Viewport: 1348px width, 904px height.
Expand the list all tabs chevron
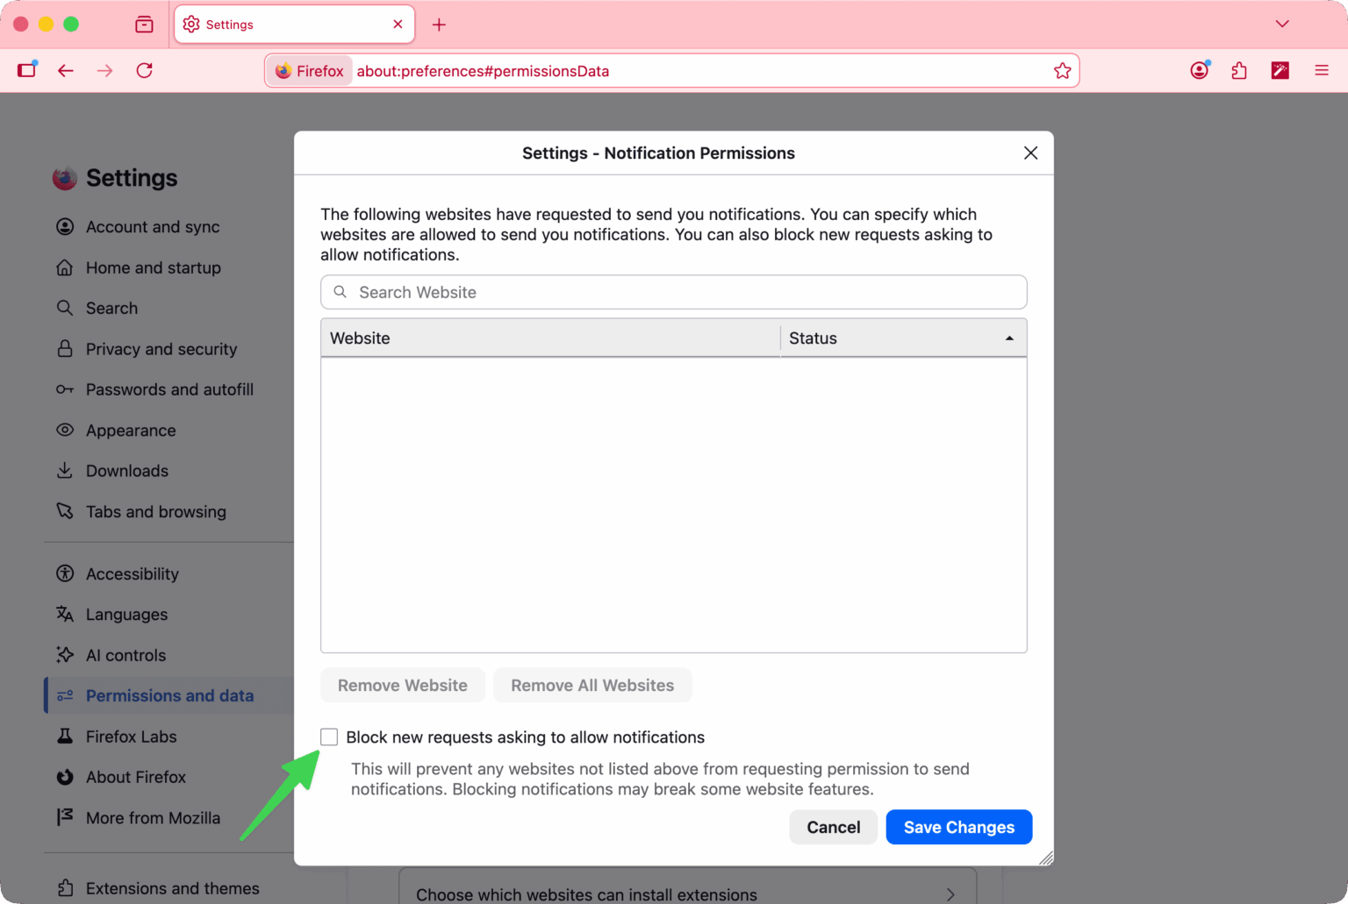[x=1282, y=24]
